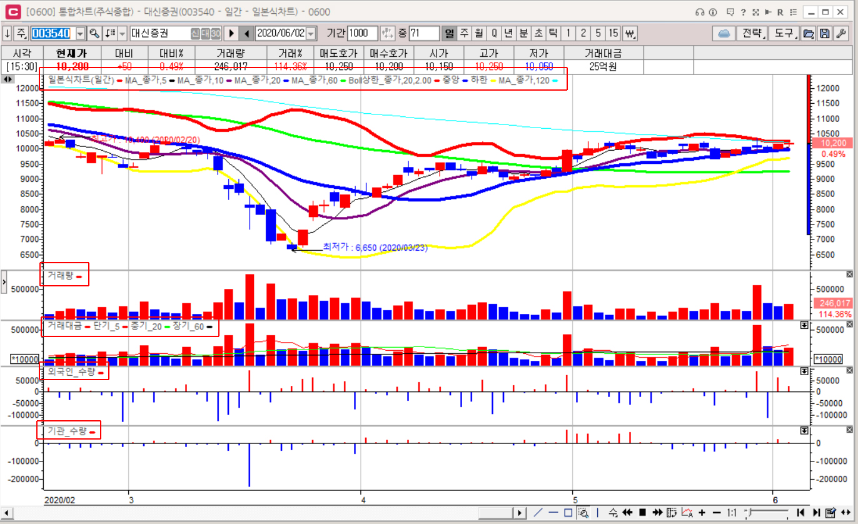Screen dimensions: 858x524
Task: Select the 월 monthly period toggle
Action: [479, 33]
